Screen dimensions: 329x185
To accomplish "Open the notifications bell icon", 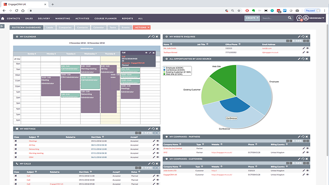I will pos(299,18).
